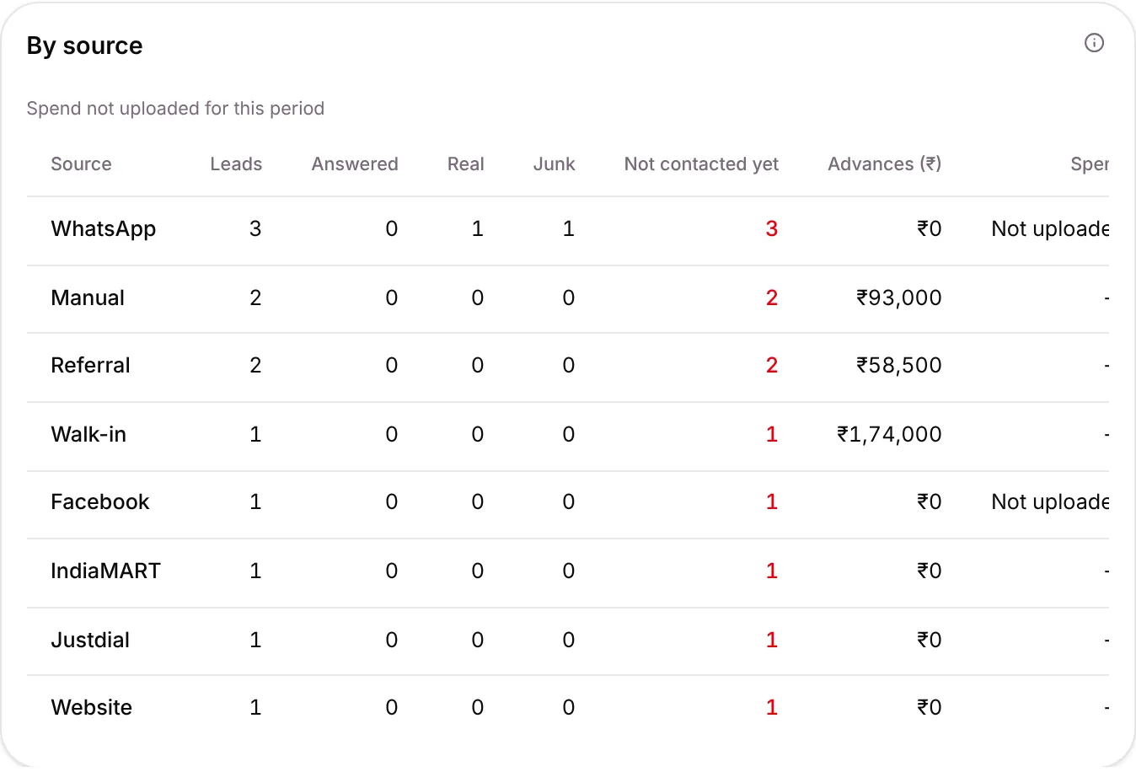Select the IndiaMART source row label
This screenshot has width=1136, height=772.
[x=105, y=571]
